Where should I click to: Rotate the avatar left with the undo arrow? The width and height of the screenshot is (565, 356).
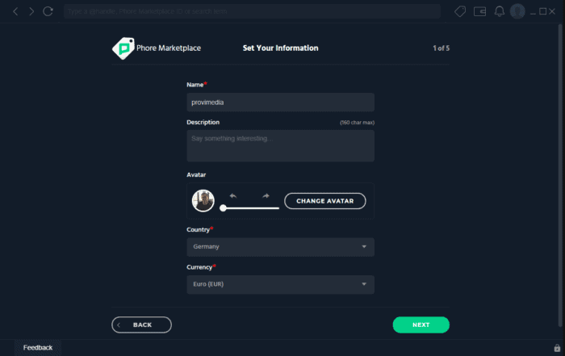tap(233, 195)
